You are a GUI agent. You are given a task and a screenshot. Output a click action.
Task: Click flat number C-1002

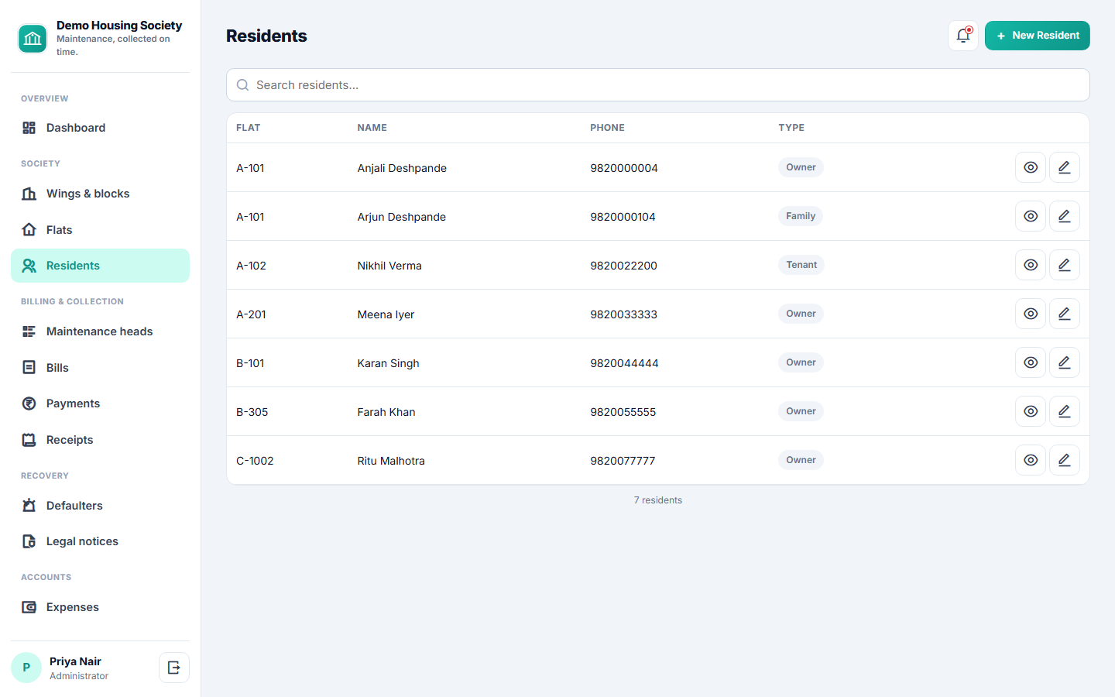255,461
